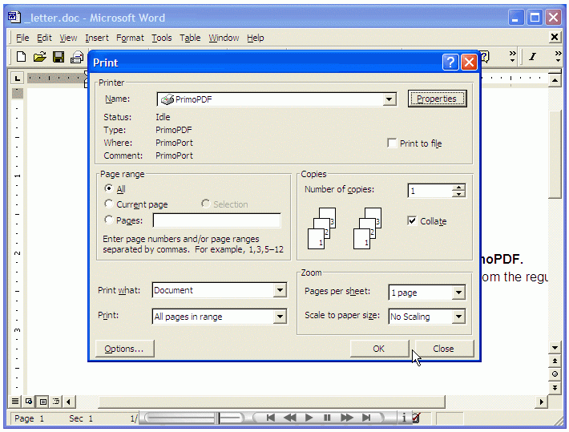Open the Help menu
Viewport: 569px width, 432px height.
point(256,38)
